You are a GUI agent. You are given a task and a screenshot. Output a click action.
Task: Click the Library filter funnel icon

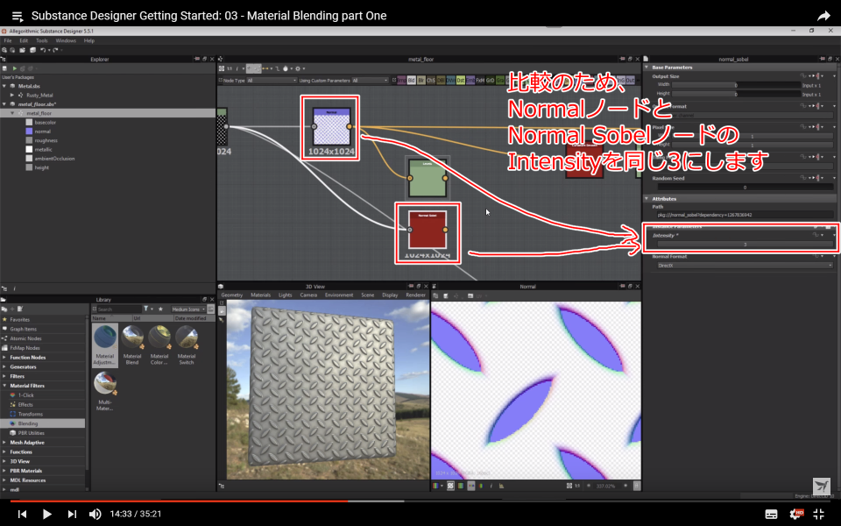pos(146,309)
